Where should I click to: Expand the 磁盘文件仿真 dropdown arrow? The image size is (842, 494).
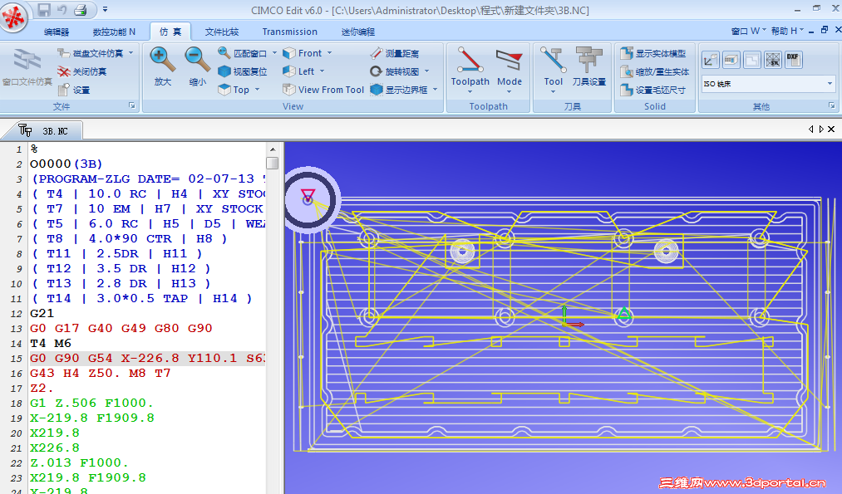pos(130,53)
